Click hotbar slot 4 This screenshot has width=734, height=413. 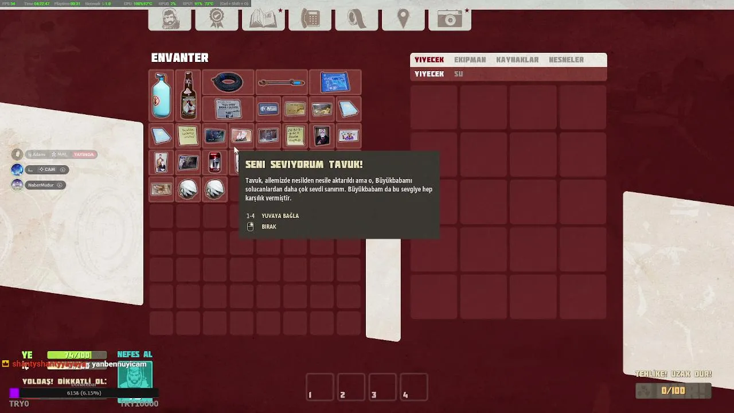(413, 387)
